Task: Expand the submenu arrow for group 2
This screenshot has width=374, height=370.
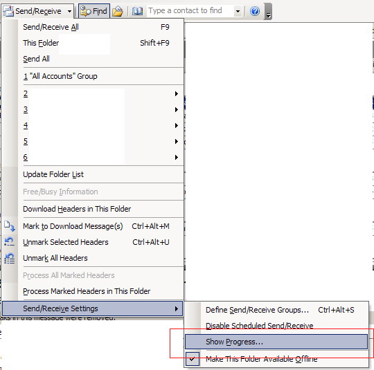Action: [177, 93]
